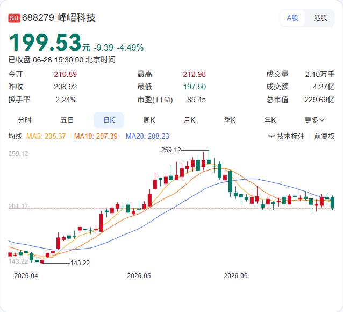Select the 日K chart tab

pos(109,120)
